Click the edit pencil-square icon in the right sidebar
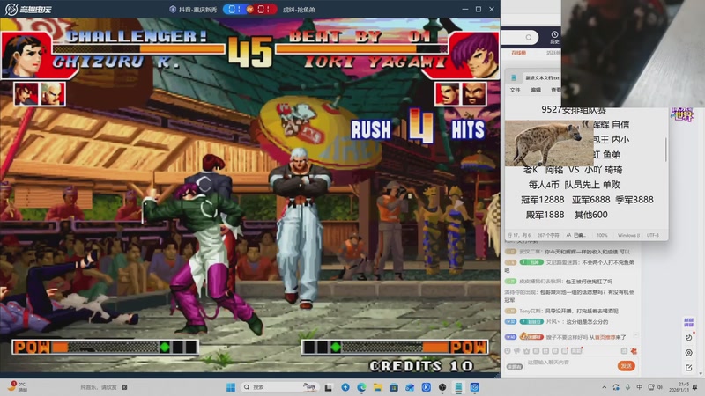This screenshot has height=396, width=705. pos(689,368)
